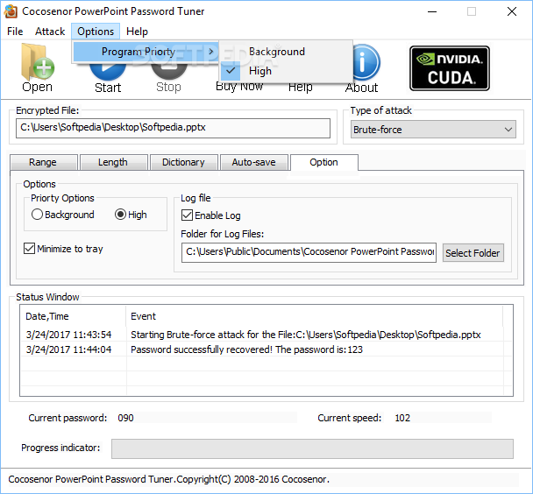Open the Help menu in menu bar

[137, 32]
